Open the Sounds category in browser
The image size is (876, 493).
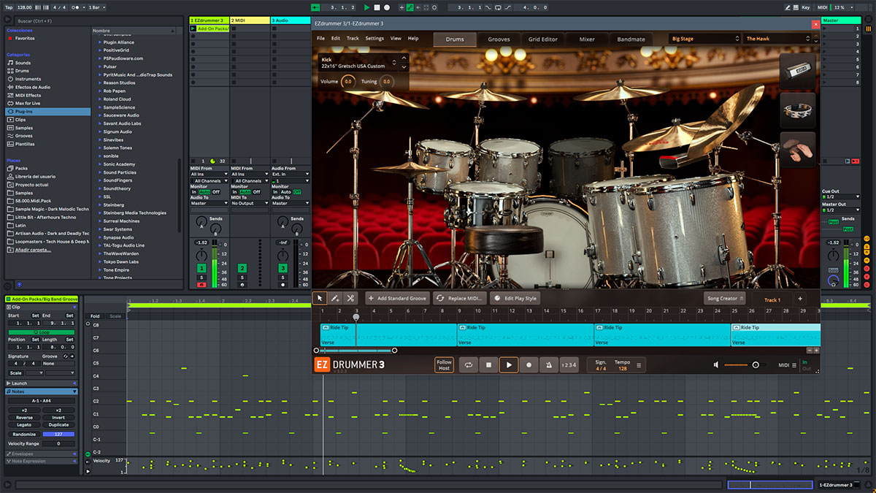[23, 63]
